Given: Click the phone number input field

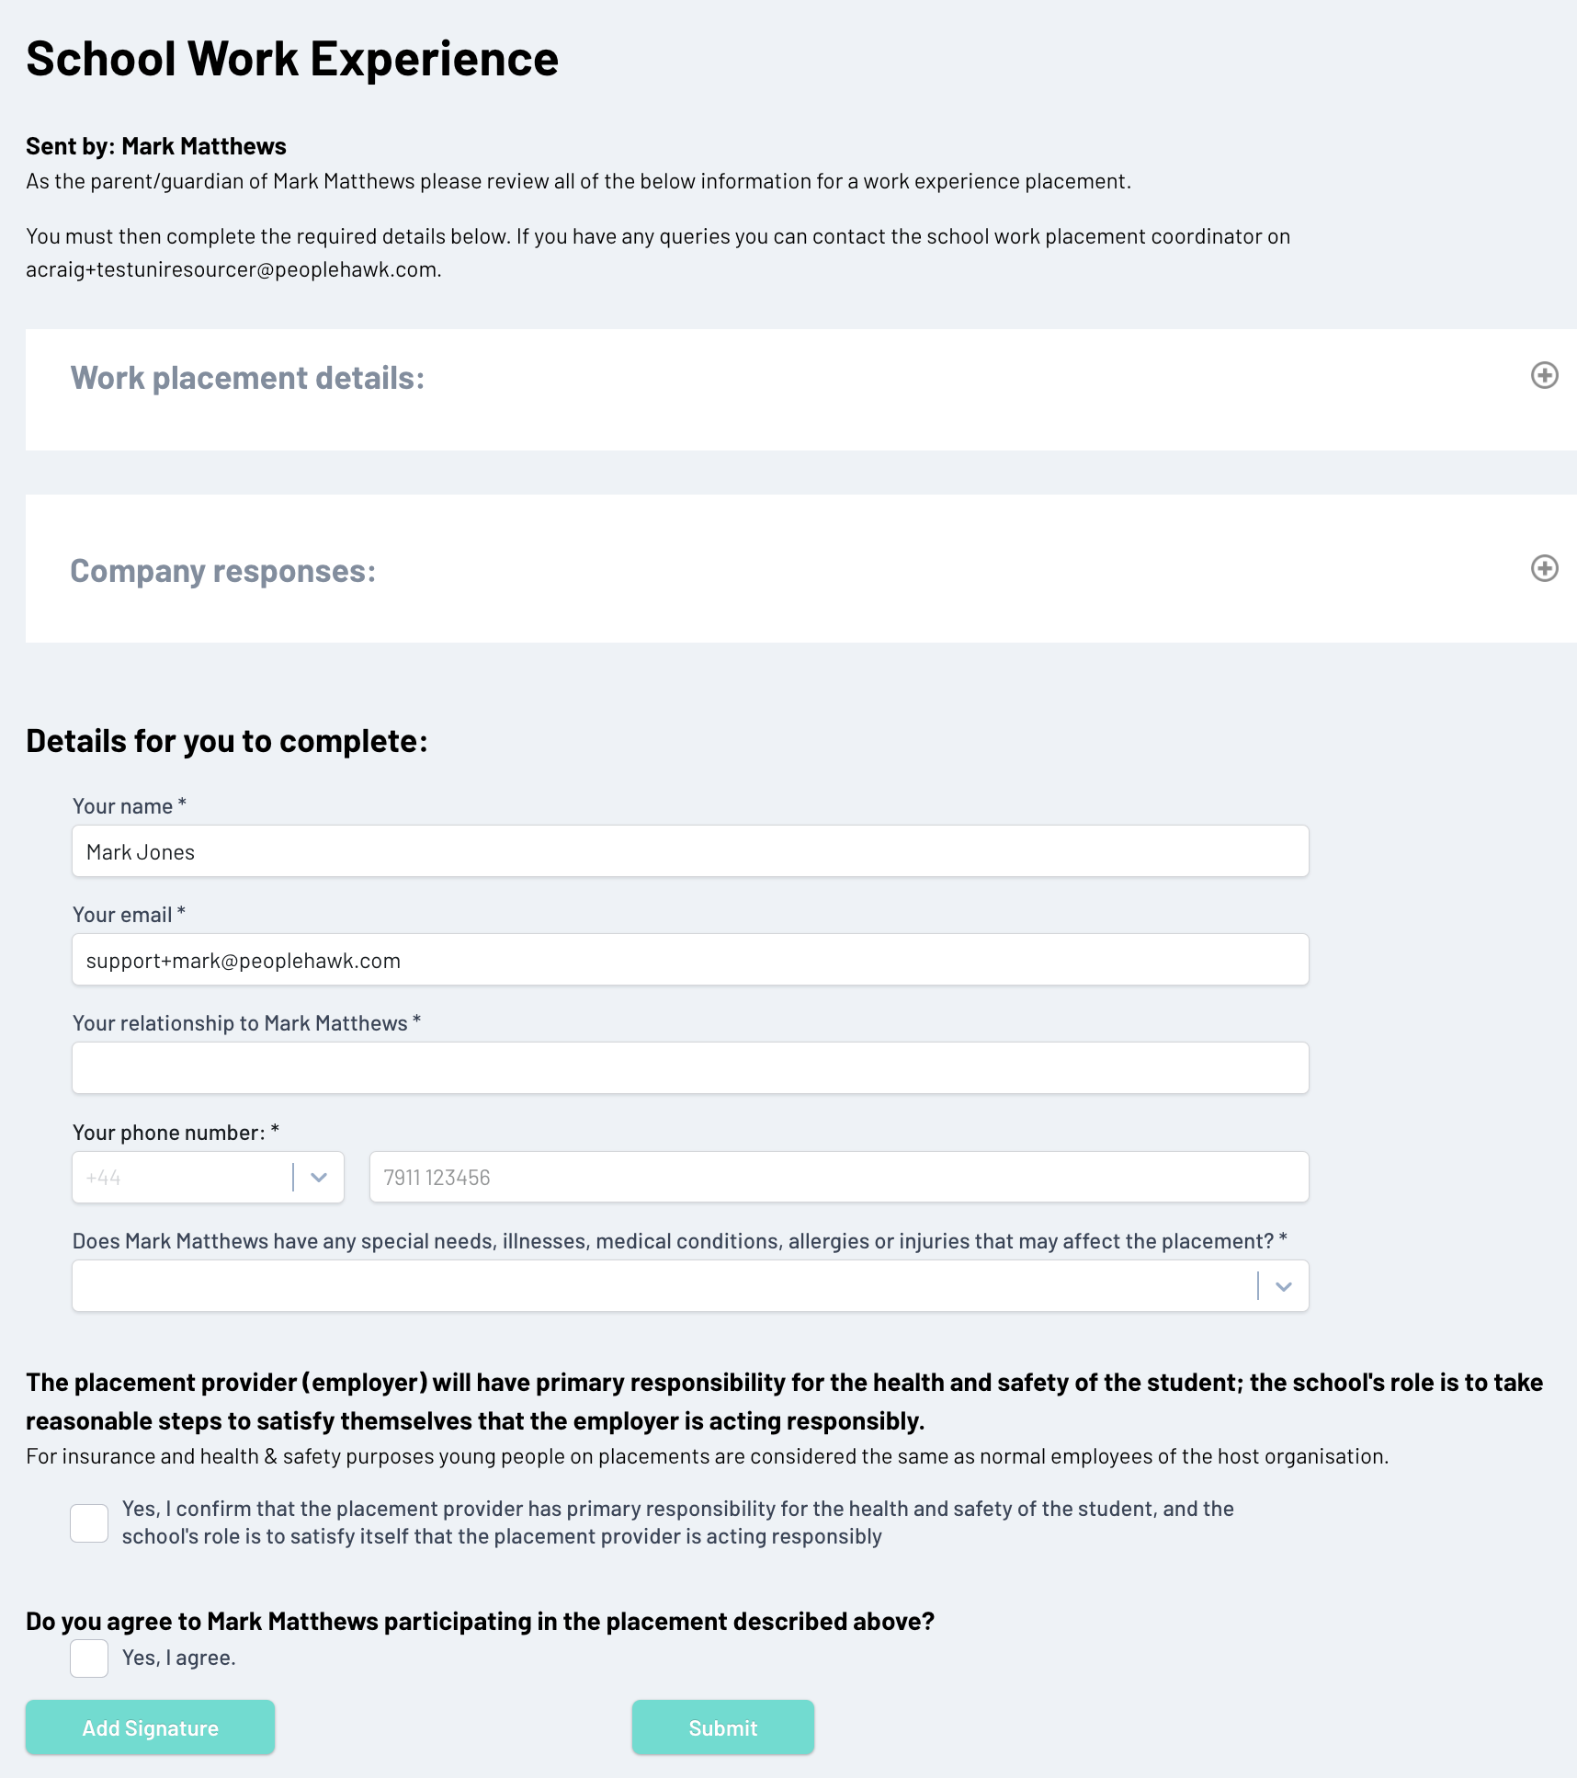Looking at the screenshot, I should (838, 1177).
